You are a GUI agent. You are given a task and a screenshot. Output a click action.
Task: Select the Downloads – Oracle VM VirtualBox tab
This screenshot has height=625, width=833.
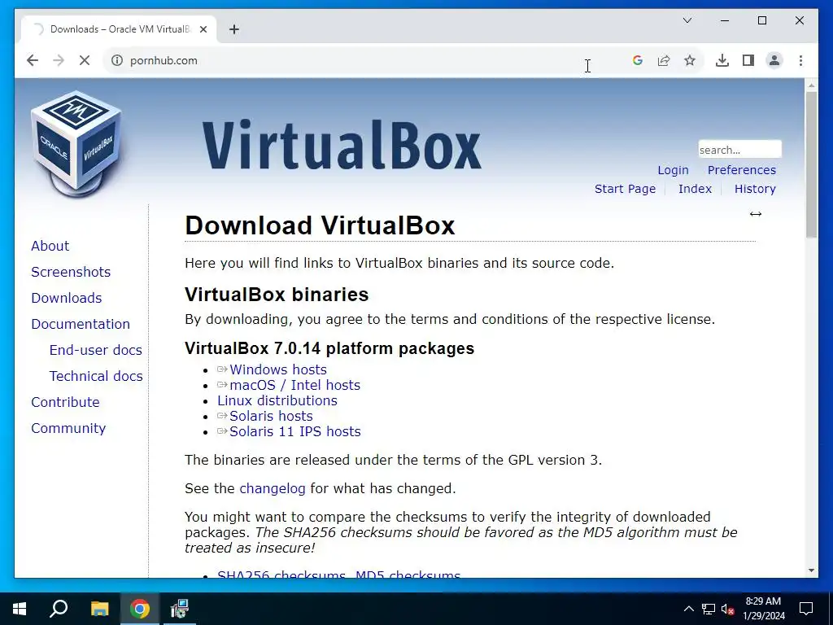pos(118,29)
